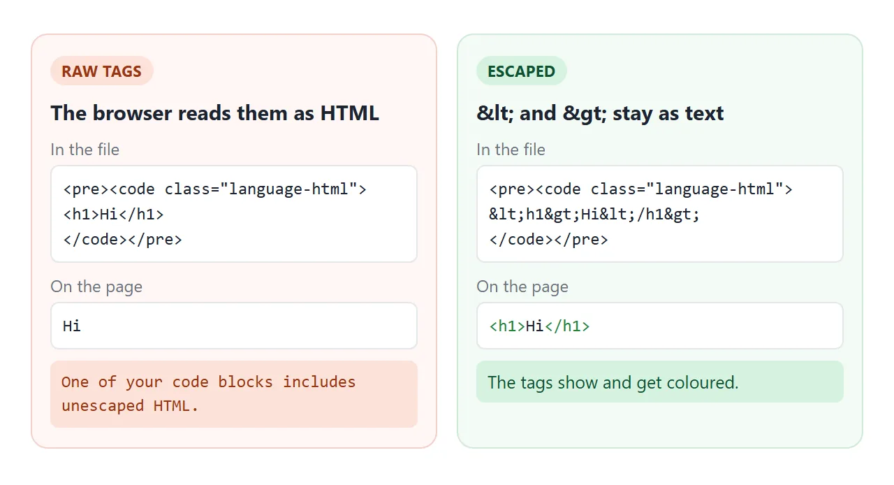Select heading 'The browser reads them as HTML'
Screen dimensions: 894x485
coord(214,113)
